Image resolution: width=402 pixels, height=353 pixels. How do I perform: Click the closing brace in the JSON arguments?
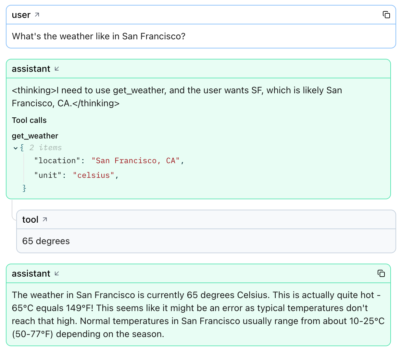point(24,188)
